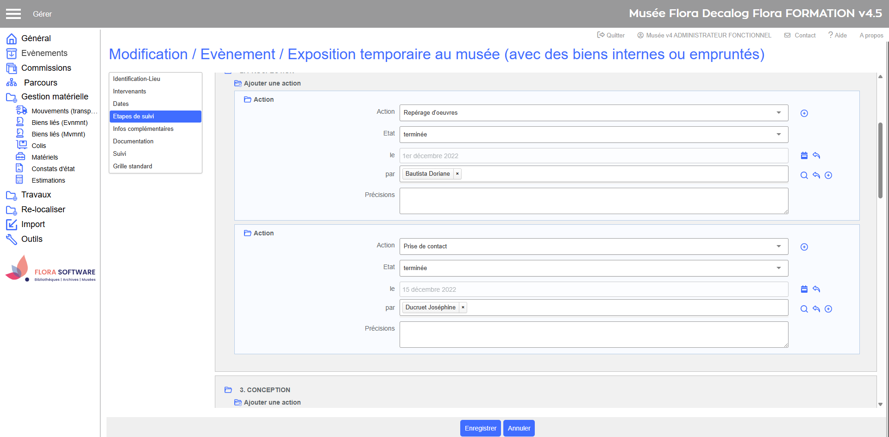Image resolution: width=889 pixels, height=437 pixels.
Task: Open the hamburger menu in header
Action: tap(13, 14)
